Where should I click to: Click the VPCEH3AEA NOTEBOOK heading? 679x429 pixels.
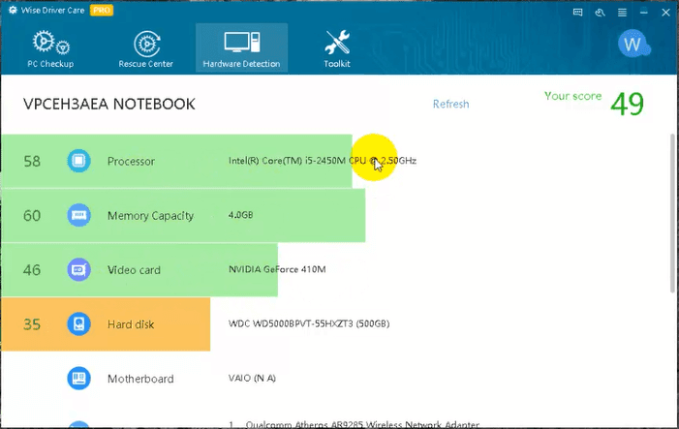109,104
